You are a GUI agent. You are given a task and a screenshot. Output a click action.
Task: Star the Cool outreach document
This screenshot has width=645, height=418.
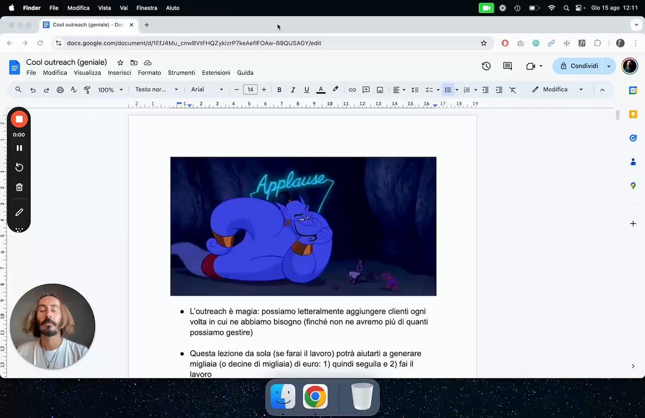click(x=120, y=62)
